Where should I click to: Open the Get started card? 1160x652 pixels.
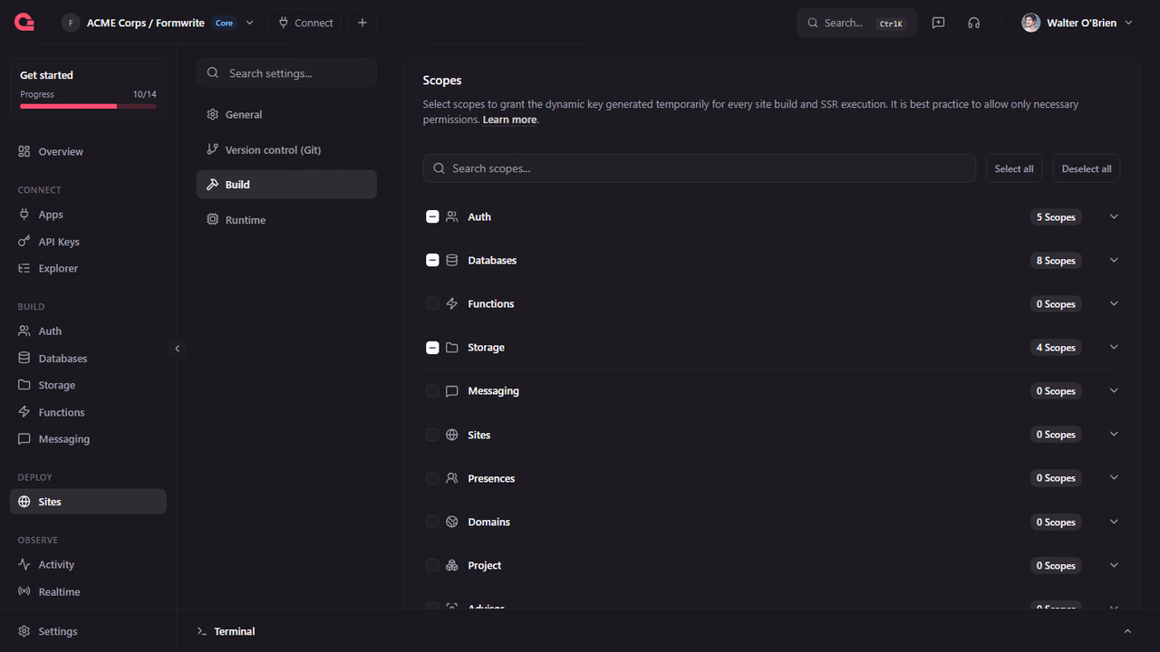coord(88,89)
